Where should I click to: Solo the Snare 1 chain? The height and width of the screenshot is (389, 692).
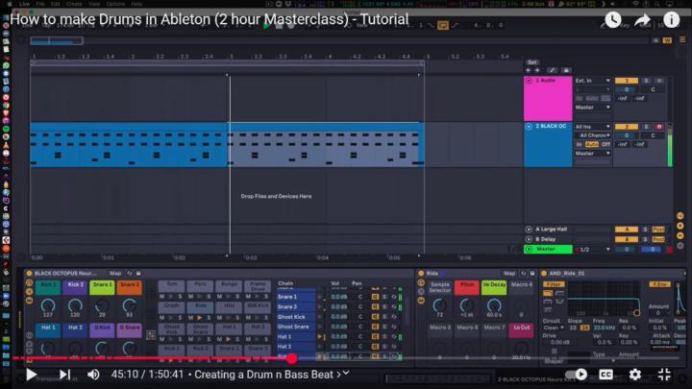pyautogui.click(x=384, y=297)
